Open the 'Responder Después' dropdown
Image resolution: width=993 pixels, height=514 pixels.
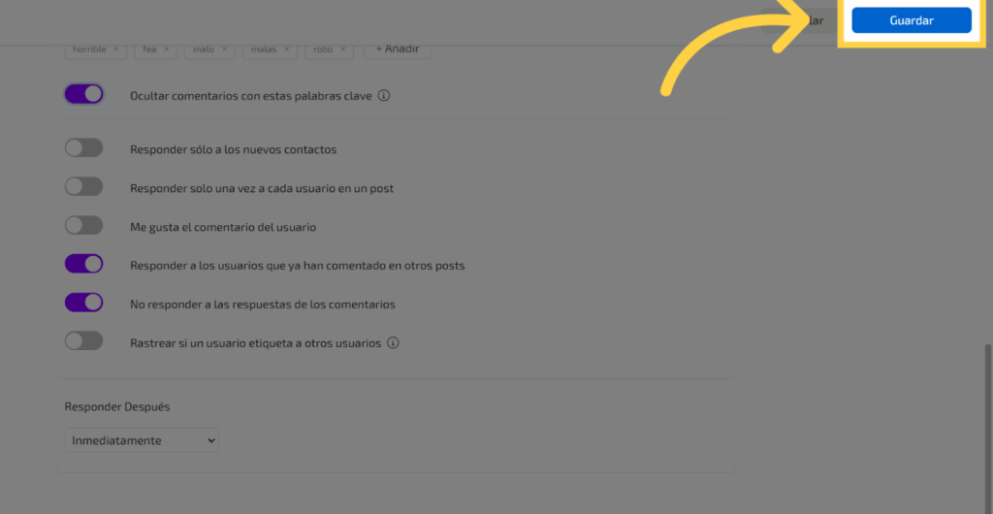click(142, 441)
